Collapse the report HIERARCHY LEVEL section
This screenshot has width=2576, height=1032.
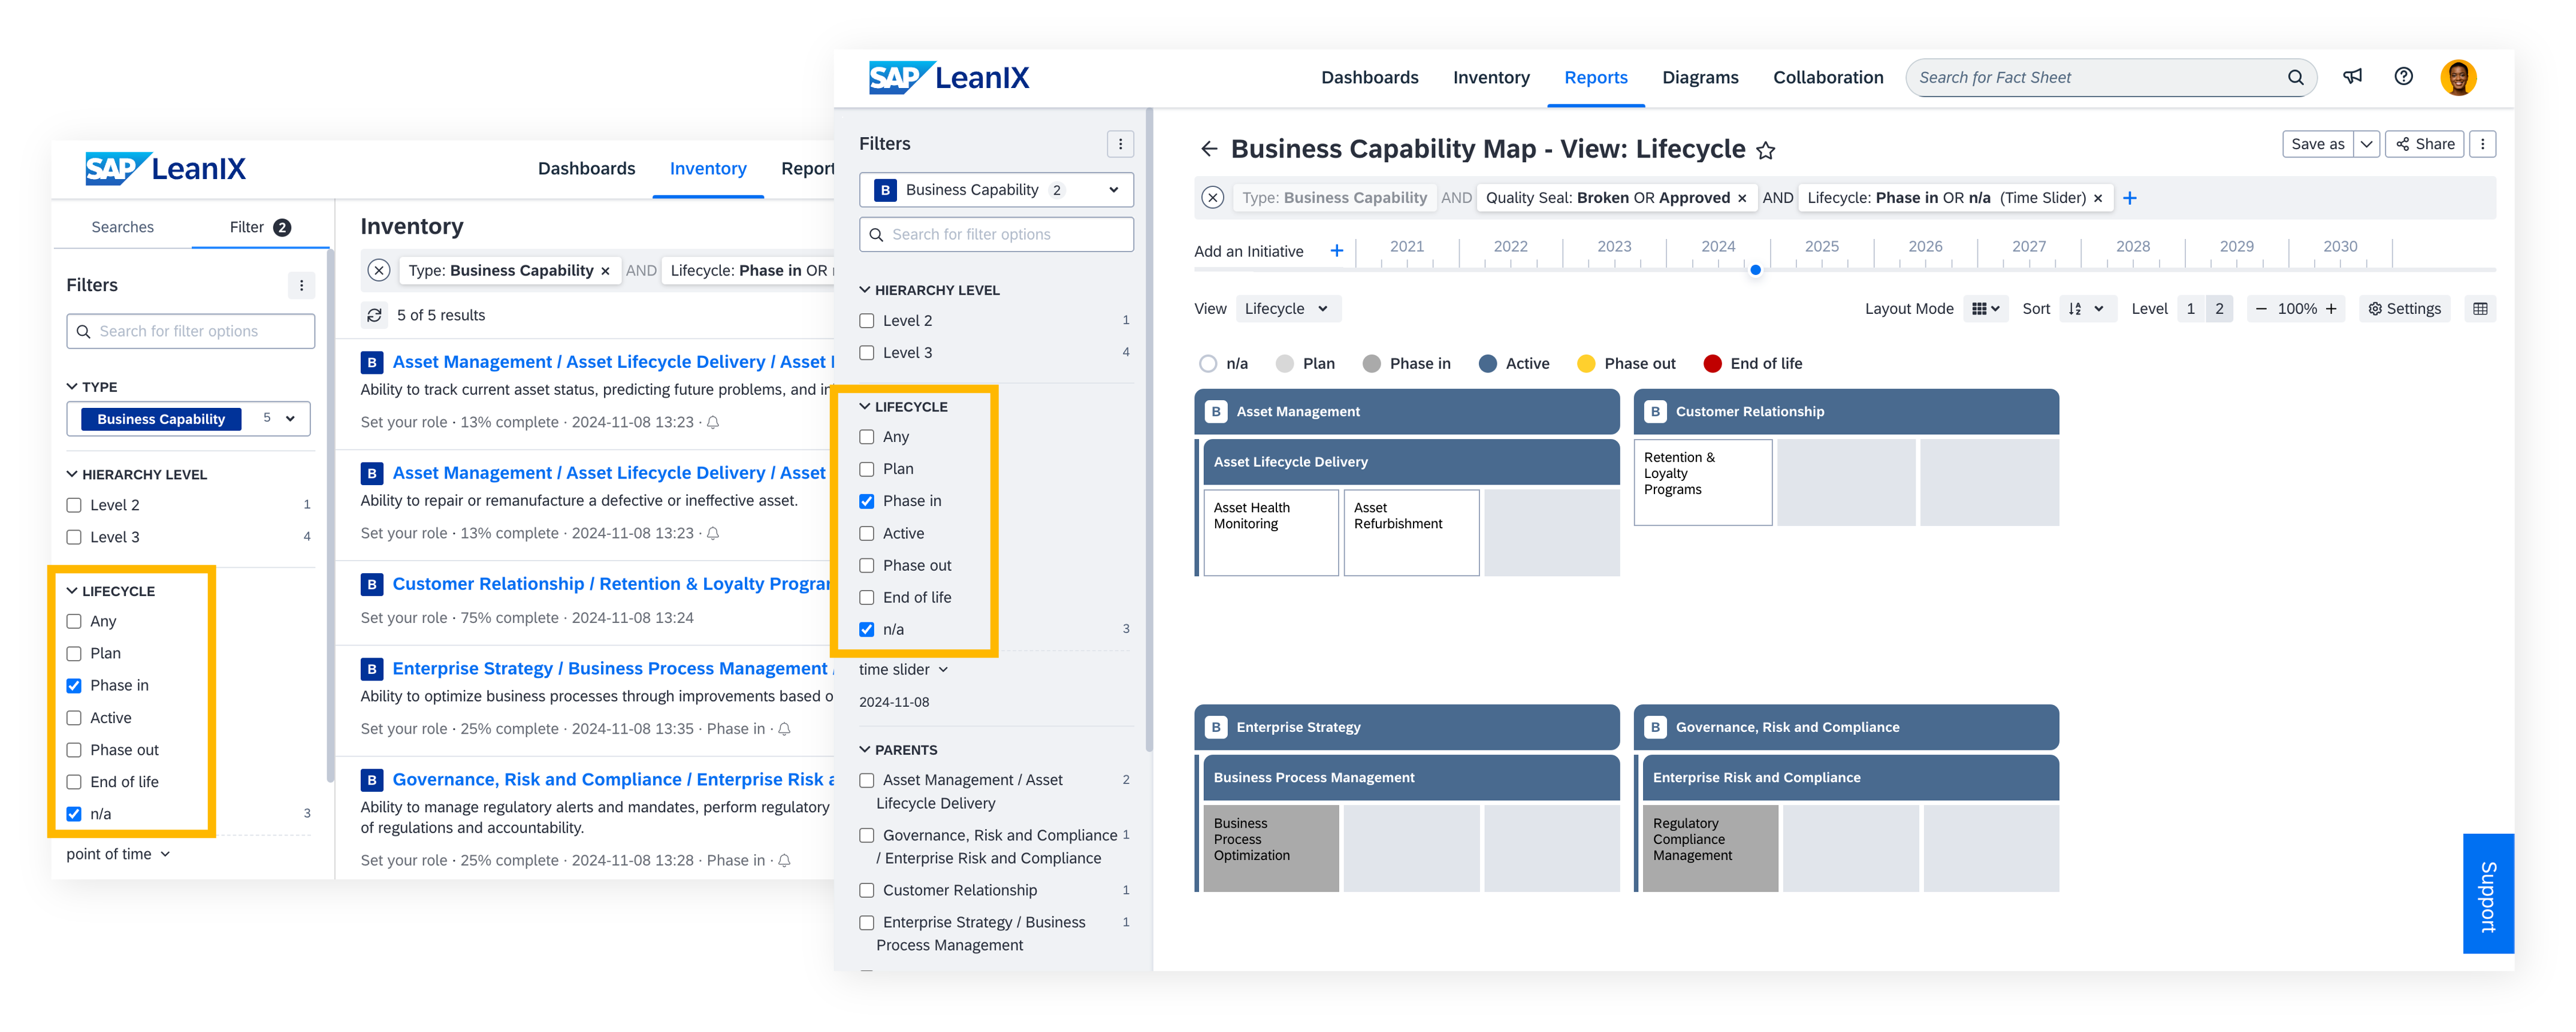[x=865, y=290]
